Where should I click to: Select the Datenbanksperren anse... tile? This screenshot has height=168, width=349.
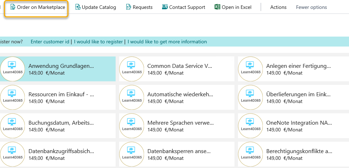(180, 154)
